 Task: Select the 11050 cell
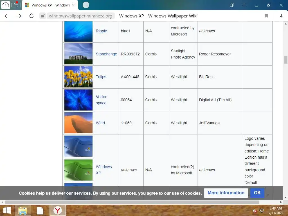pyautogui.click(x=131, y=123)
